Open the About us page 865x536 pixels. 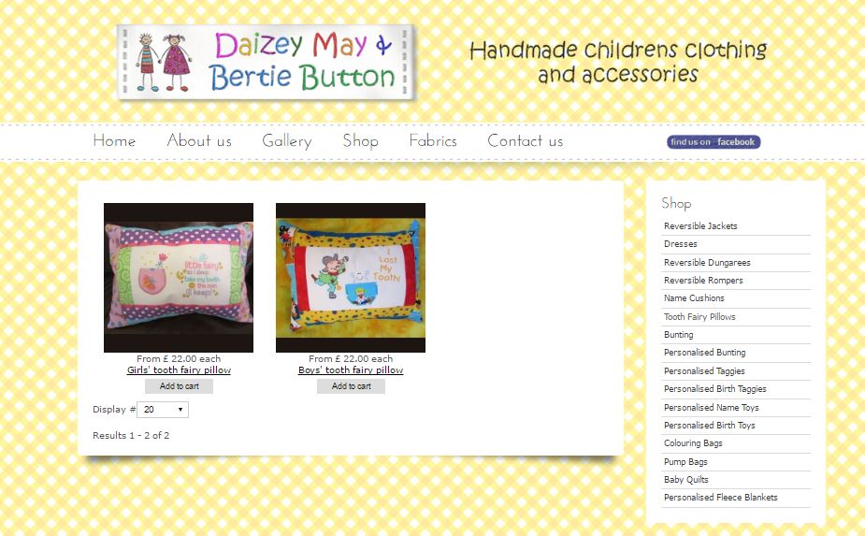[x=199, y=140]
